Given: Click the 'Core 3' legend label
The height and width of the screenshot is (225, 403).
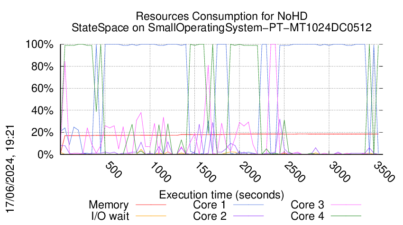Looking at the screenshot, I should click(x=307, y=205).
